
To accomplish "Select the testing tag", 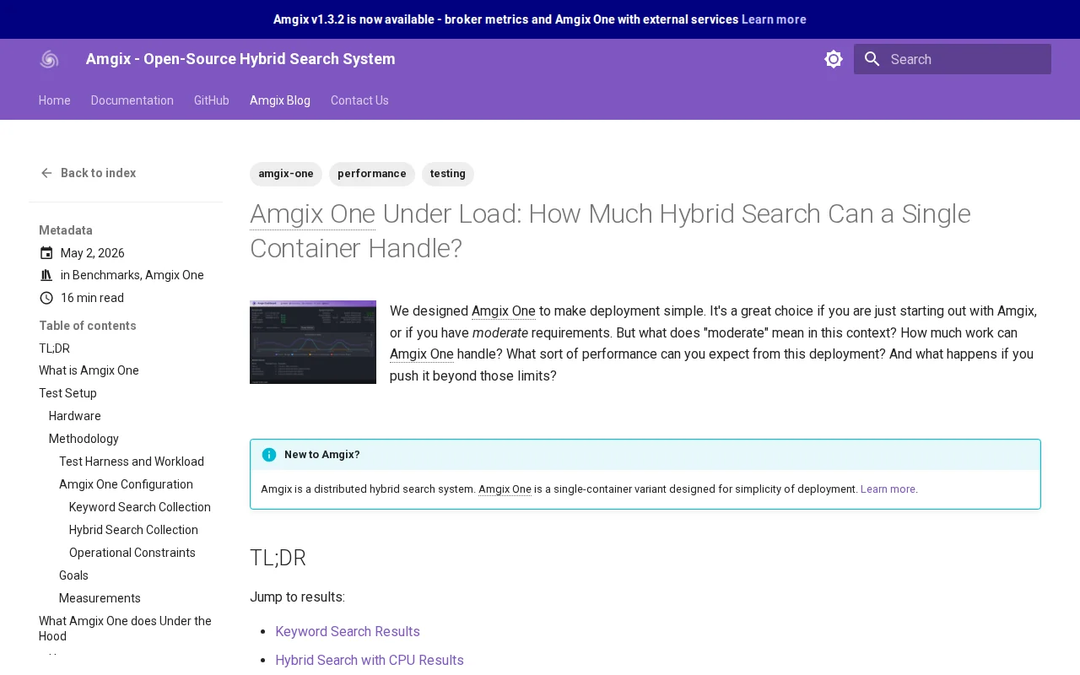I will (448, 174).
